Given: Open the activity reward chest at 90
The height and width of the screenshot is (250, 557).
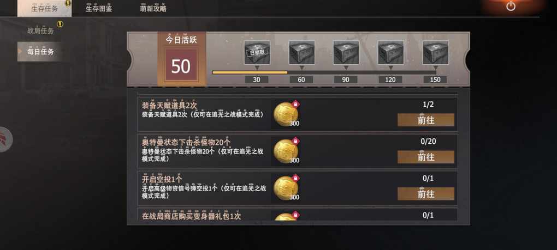Looking at the screenshot, I should (346, 52).
